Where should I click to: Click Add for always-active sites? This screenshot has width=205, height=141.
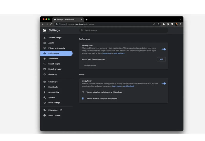(161, 59)
